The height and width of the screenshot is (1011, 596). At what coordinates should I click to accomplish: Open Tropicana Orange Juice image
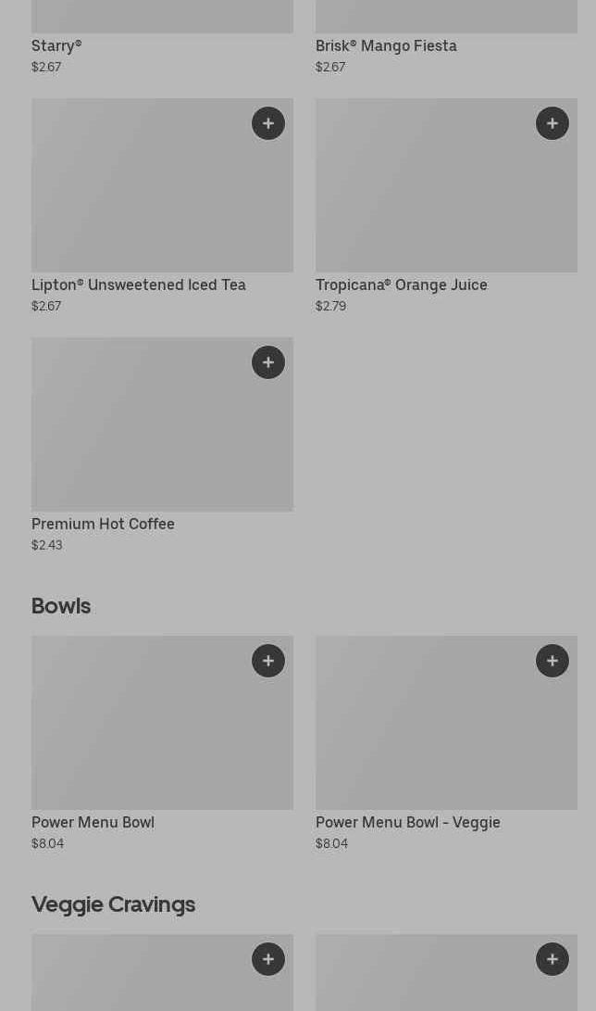click(x=446, y=185)
